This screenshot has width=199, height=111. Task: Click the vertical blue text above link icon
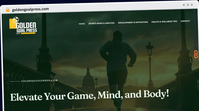pyautogui.click(x=196, y=30)
